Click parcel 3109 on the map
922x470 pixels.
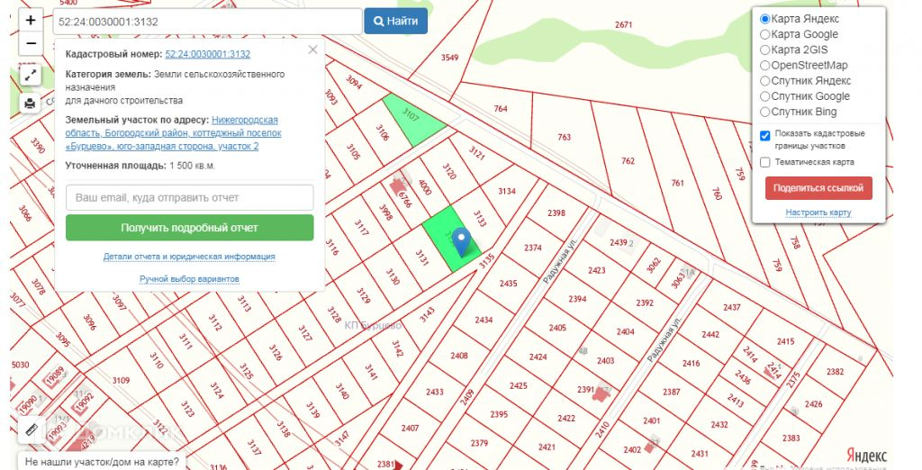coord(121,381)
